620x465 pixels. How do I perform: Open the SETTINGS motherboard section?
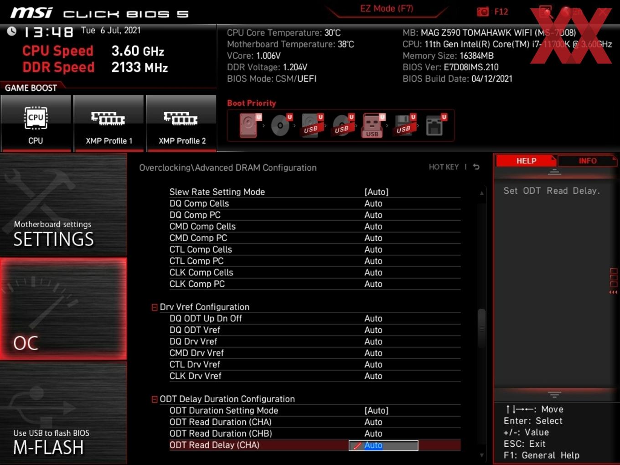63,205
